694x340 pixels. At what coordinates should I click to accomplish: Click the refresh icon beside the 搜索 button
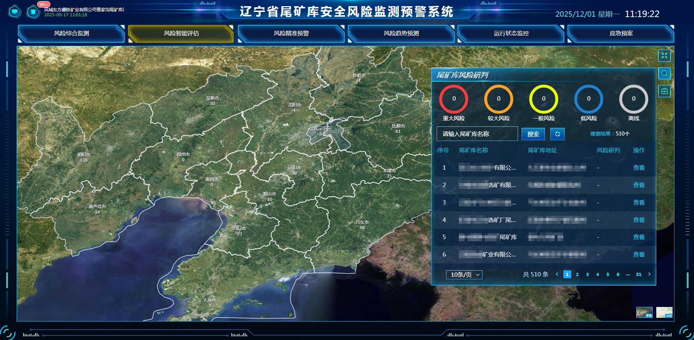coord(557,134)
